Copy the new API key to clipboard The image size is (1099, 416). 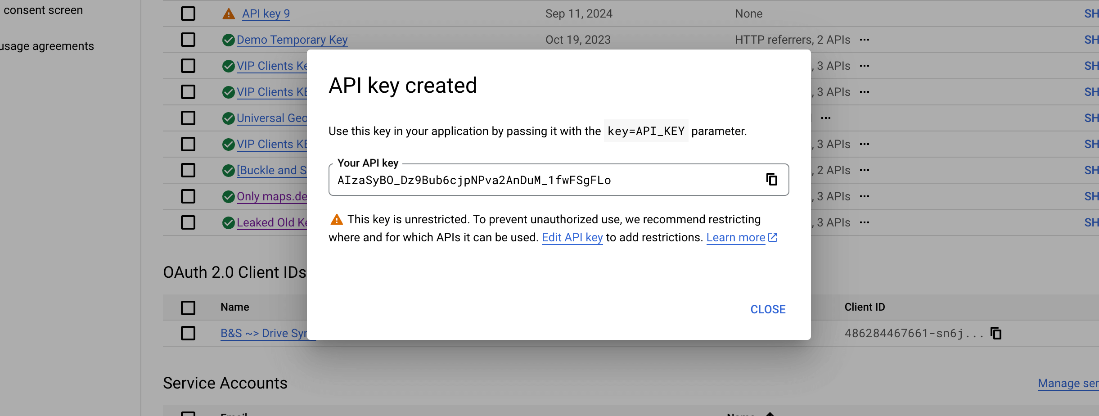[x=772, y=179]
